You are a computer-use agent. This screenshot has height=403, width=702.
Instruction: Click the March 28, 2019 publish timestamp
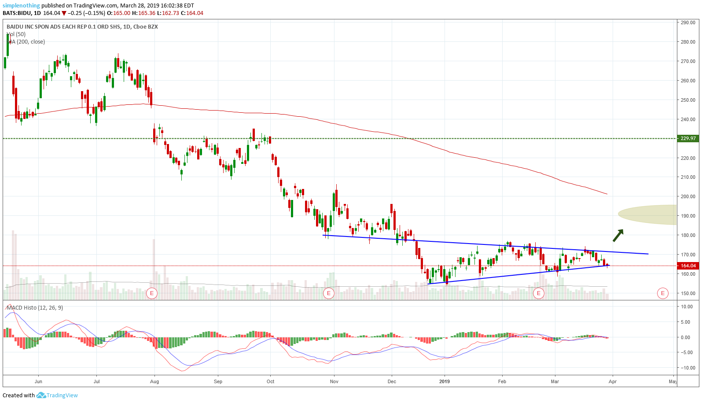tap(157, 6)
